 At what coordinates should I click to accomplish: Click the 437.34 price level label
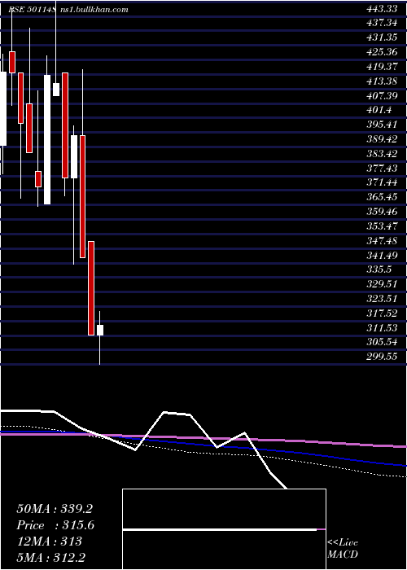(382, 24)
